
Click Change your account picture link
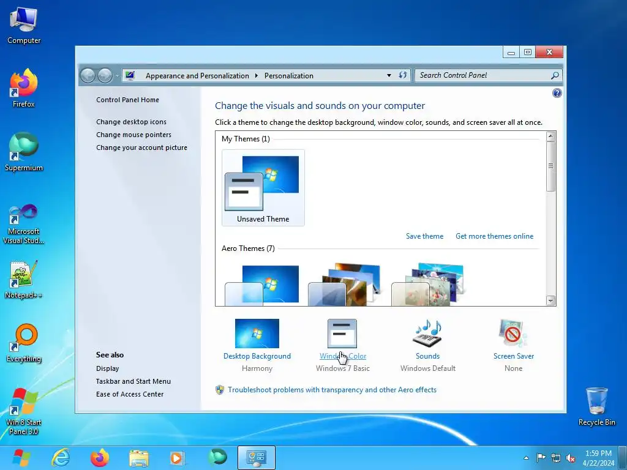click(x=141, y=147)
